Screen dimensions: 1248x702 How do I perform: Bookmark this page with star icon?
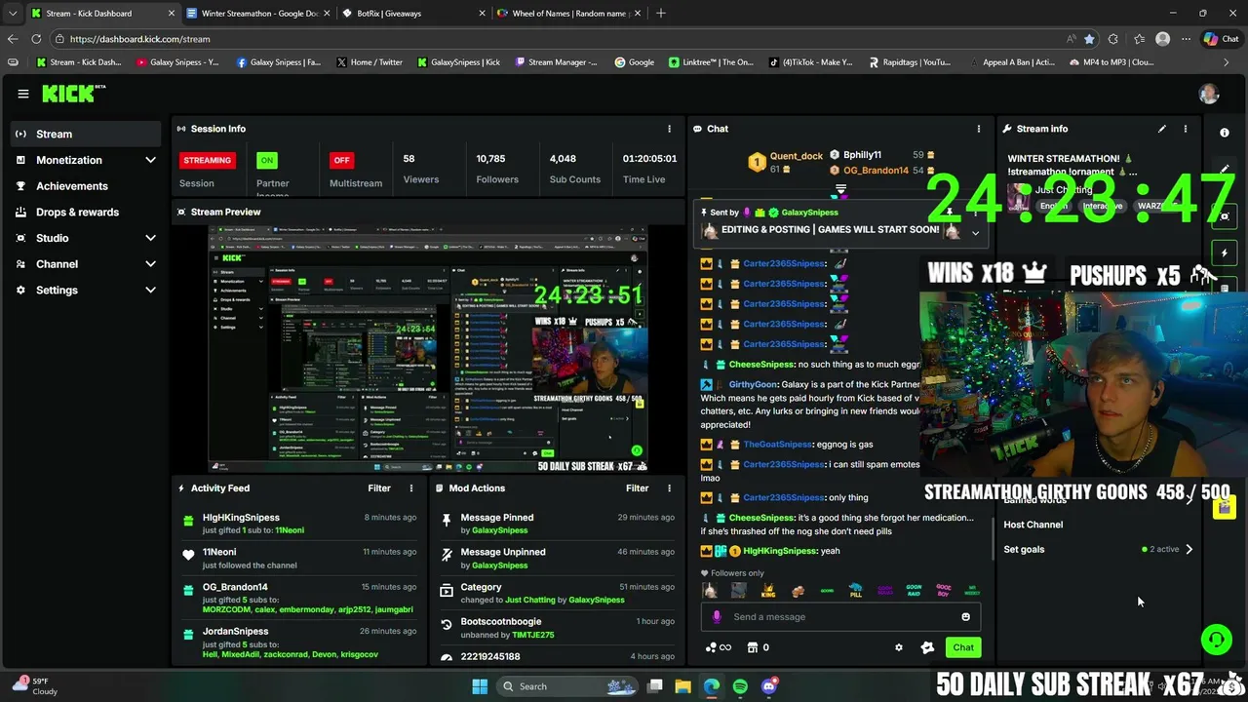(x=1089, y=39)
